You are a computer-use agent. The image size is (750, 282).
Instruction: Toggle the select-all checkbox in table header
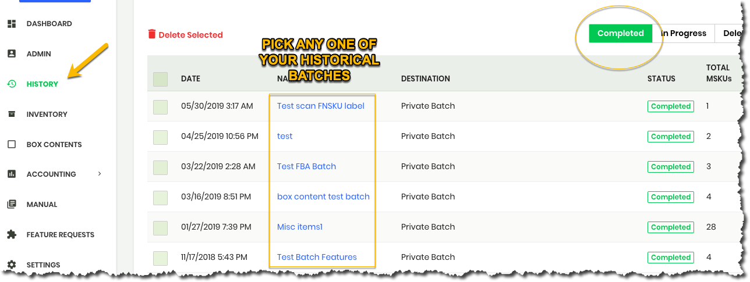click(x=160, y=79)
